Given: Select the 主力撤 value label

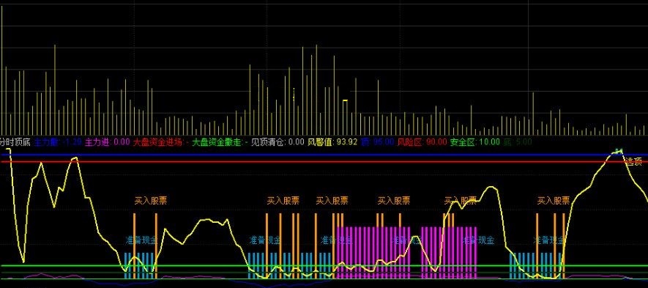Looking at the screenshot, I should (x=58, y=142).
